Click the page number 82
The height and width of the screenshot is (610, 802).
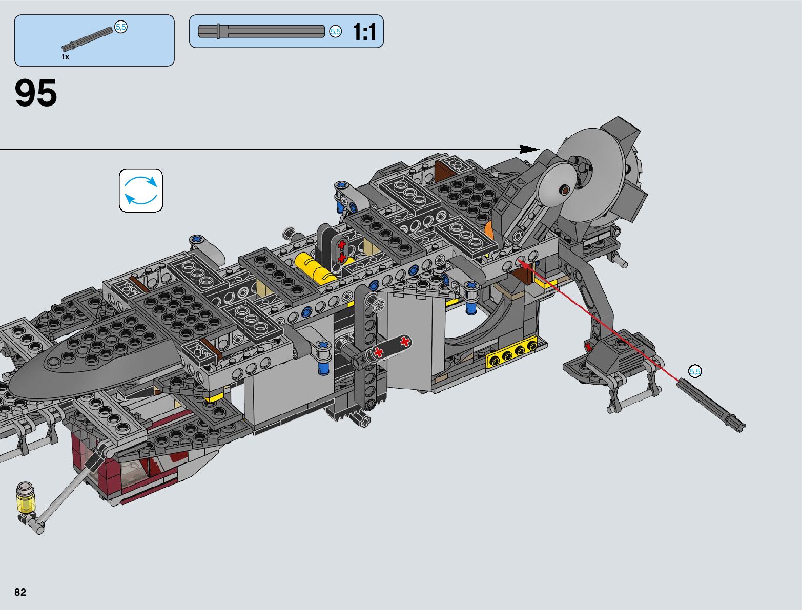click(x=20, y=592)
